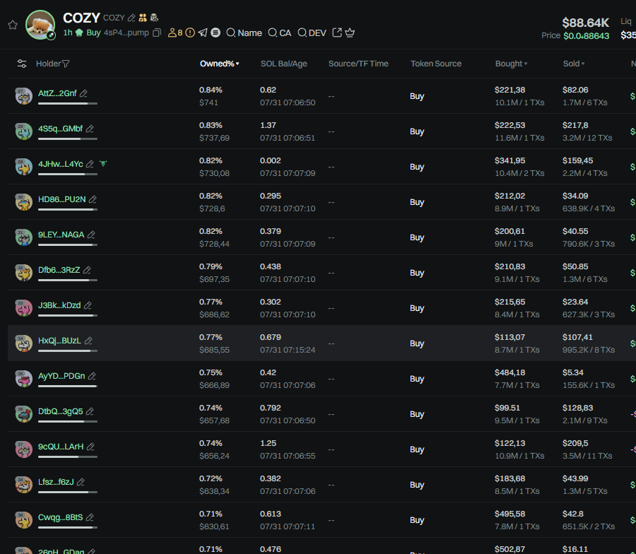Edit label for J3Bk...kDzd holder
Viewport: 636px width, 554px height.
[88, 305]
